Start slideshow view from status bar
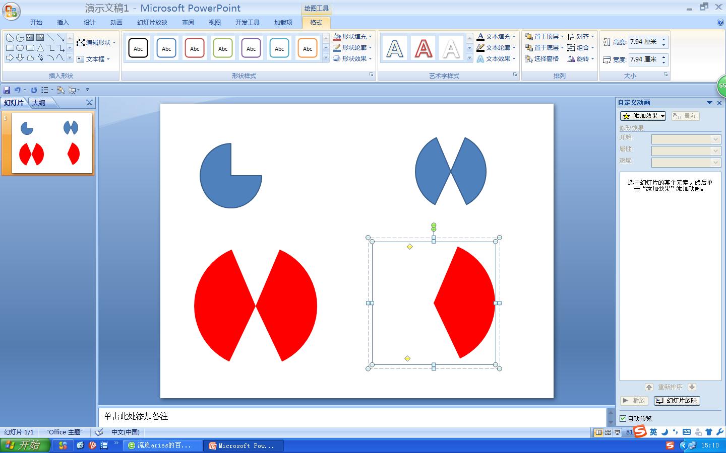This screenshot has width=726, height=453. 617,432
